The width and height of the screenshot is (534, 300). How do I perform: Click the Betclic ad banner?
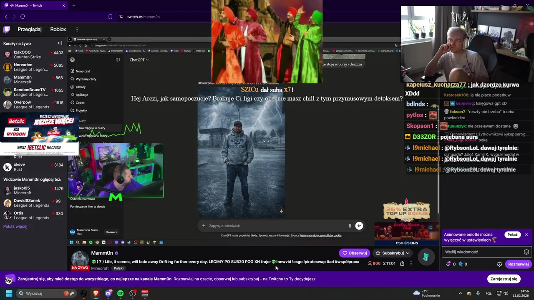[x=39, y=134]
